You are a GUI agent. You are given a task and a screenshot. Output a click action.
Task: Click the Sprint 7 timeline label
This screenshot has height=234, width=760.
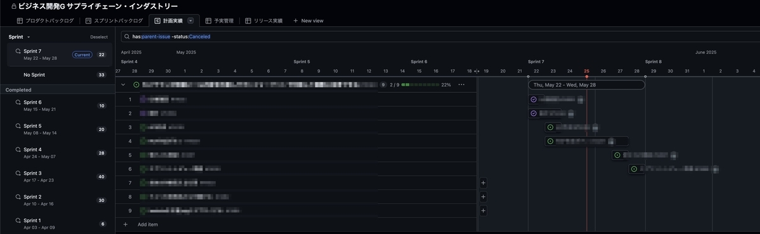536,62
